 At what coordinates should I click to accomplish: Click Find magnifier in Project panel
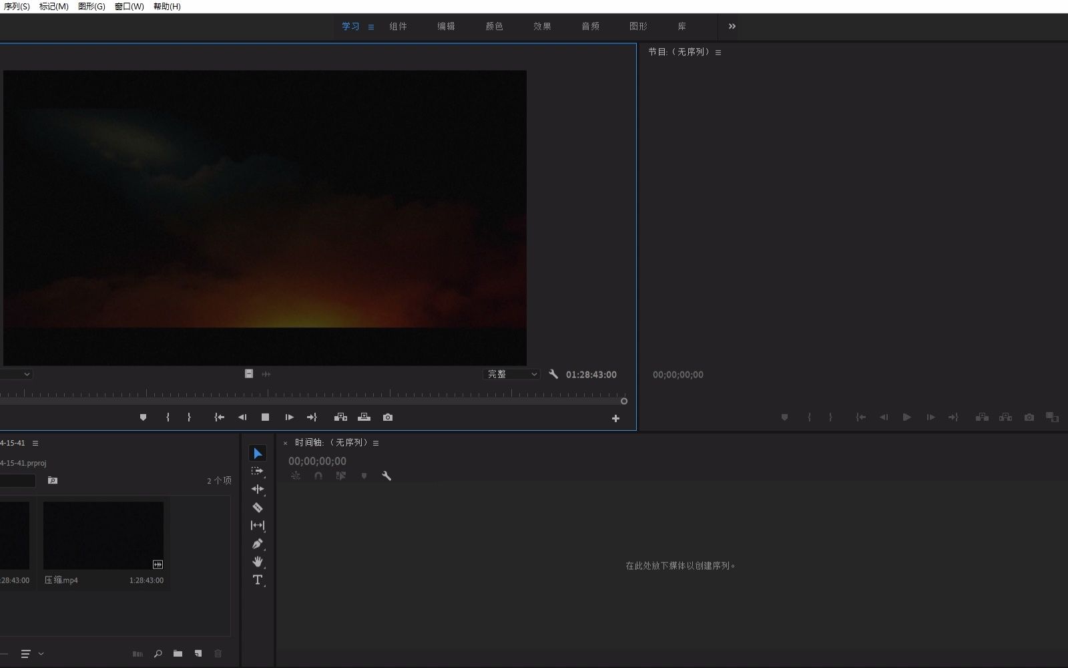click(x=158, y=654)
